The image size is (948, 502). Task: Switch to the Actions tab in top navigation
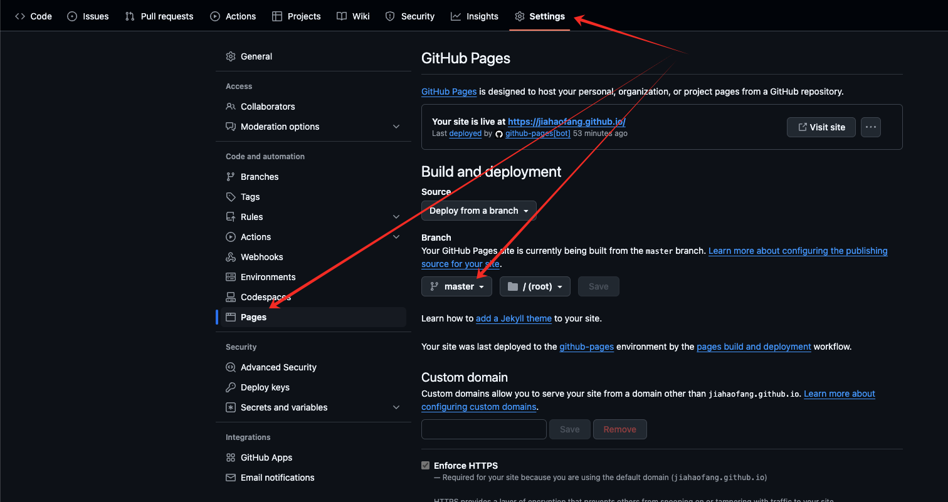233,16
